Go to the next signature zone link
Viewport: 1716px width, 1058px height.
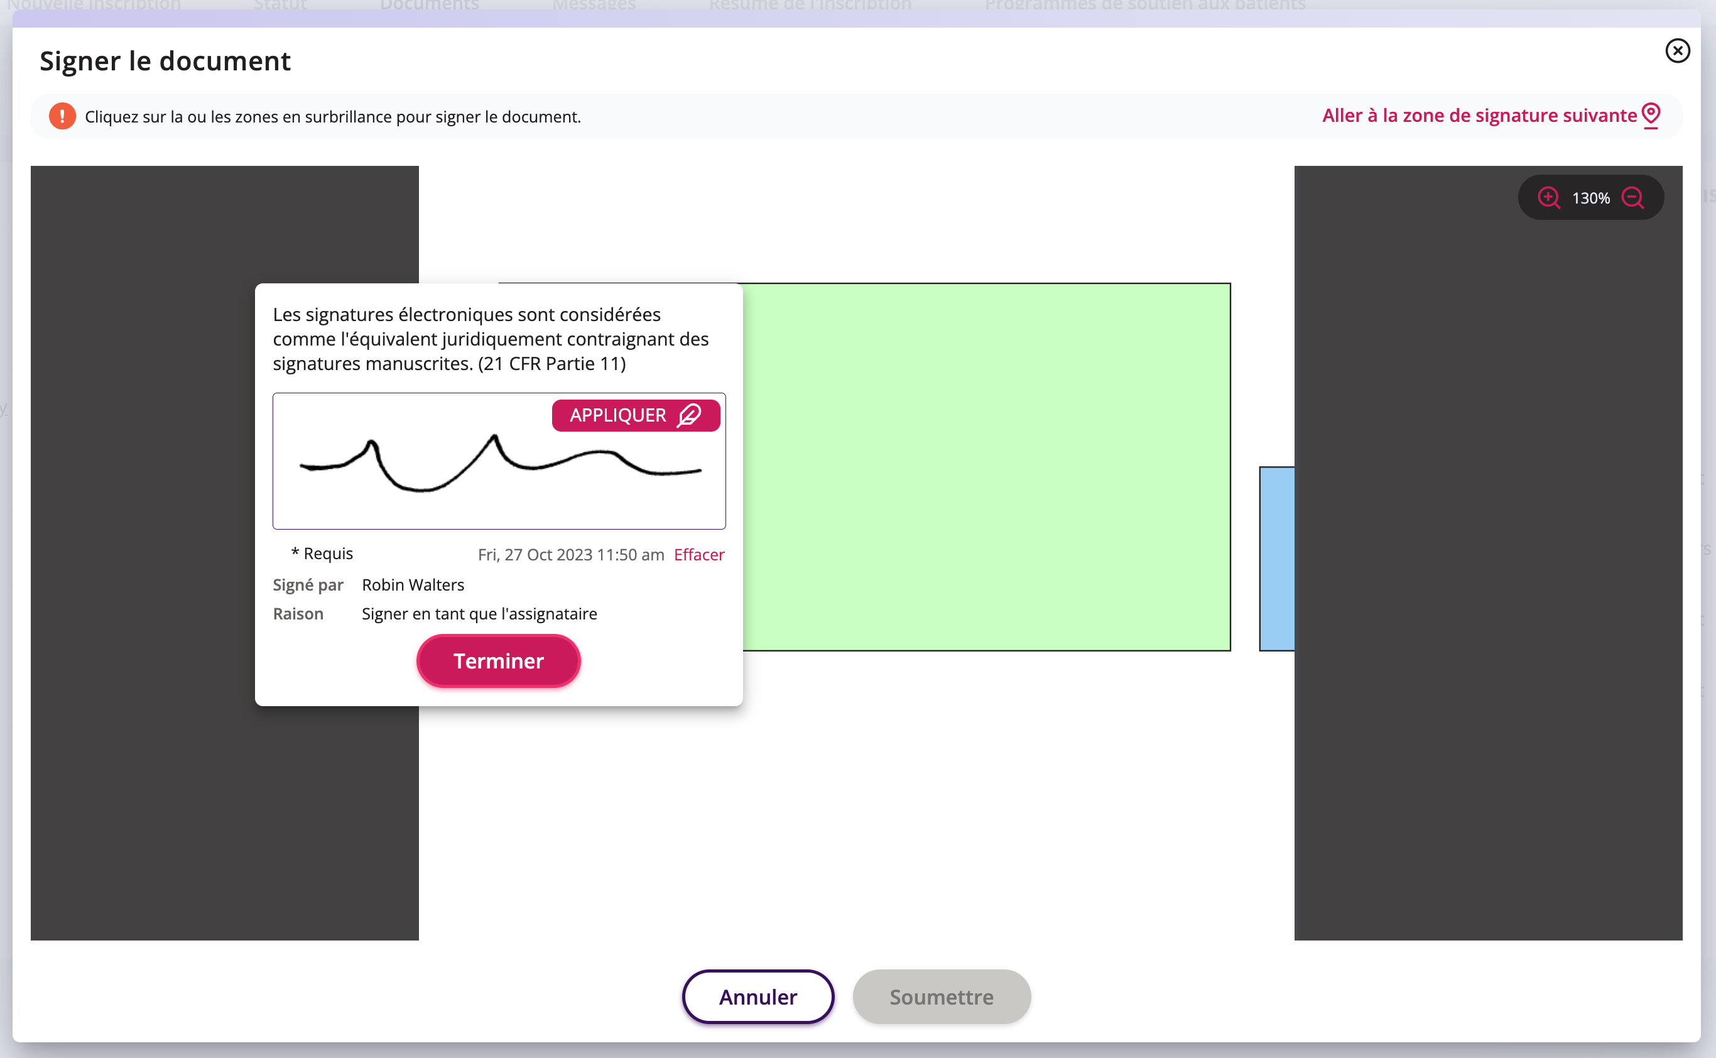click(x=1479, y=116)
